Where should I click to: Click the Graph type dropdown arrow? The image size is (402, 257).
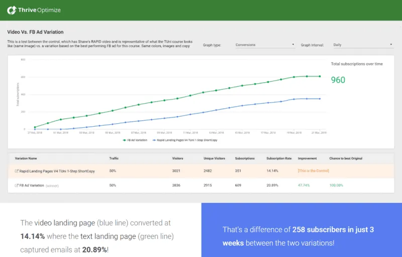pyautogui.click(x=293, y=45)
